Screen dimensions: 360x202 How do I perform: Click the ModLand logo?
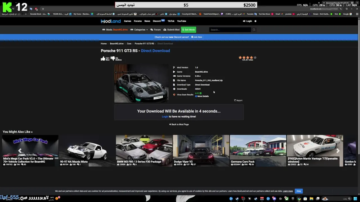click(111, 21)
